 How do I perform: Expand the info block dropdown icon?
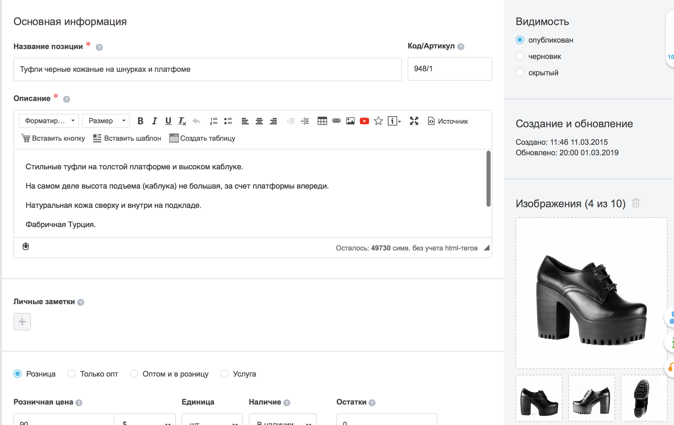pos(395,121)
